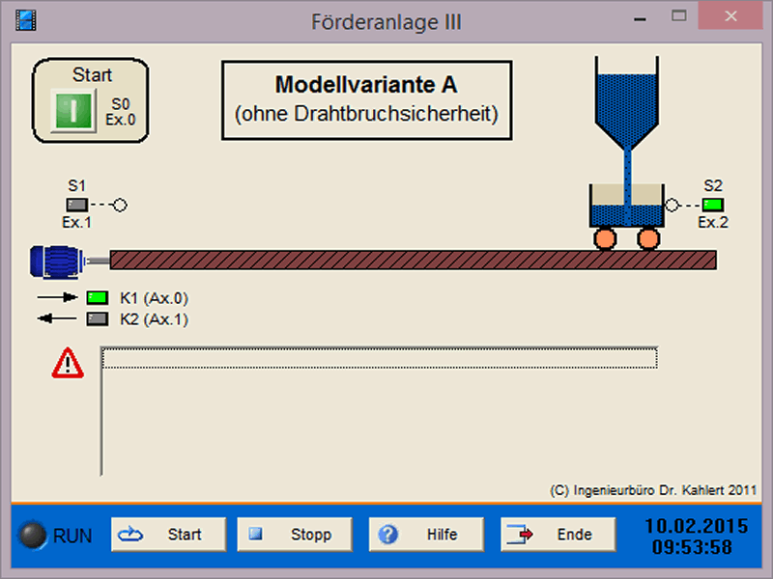Click the message text field beside warning
773x579 pixels.
pyautogui.click(x=380, y=358)
